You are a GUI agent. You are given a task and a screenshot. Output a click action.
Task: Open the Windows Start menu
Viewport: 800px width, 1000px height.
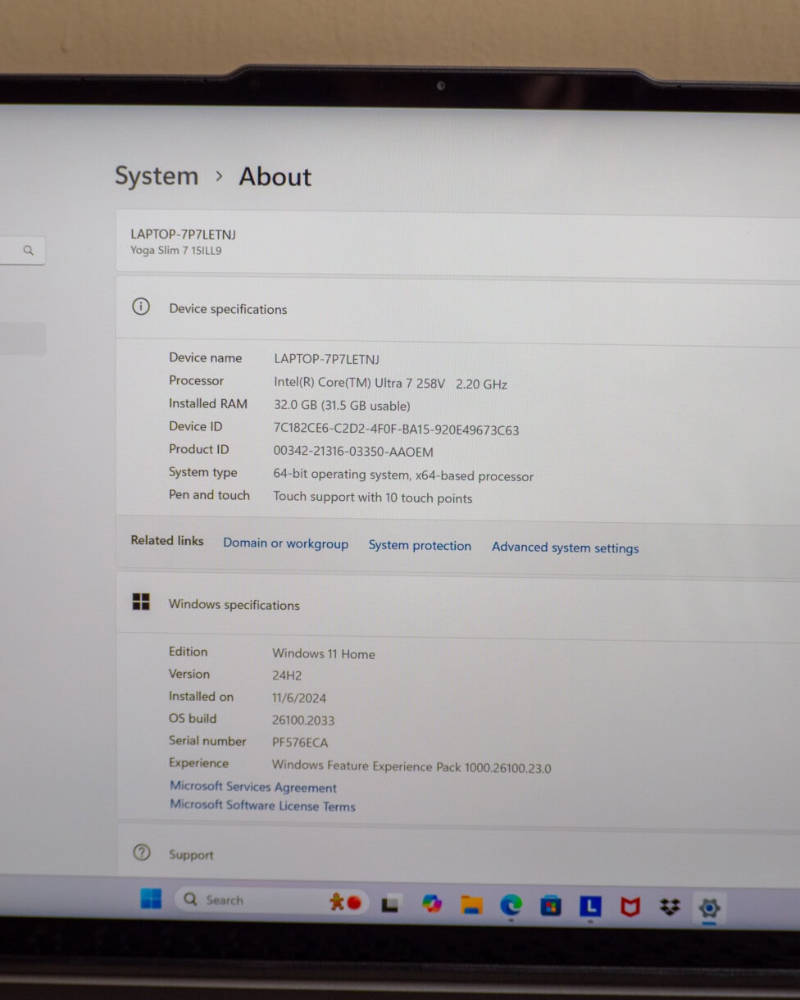coord(151,898)
